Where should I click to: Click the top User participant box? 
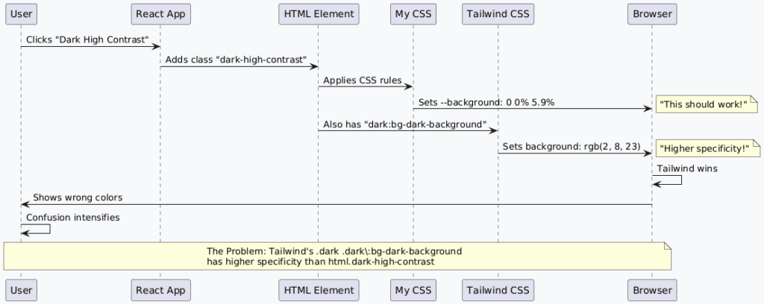click(x=21, y=13)
